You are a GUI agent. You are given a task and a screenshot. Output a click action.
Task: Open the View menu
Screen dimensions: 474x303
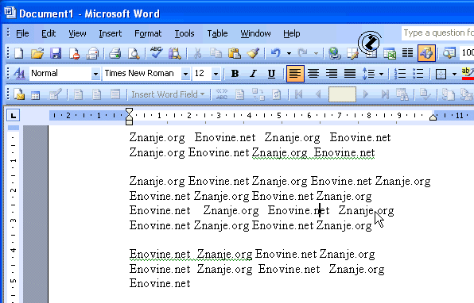pyautogui.click(x=77, y=33)
